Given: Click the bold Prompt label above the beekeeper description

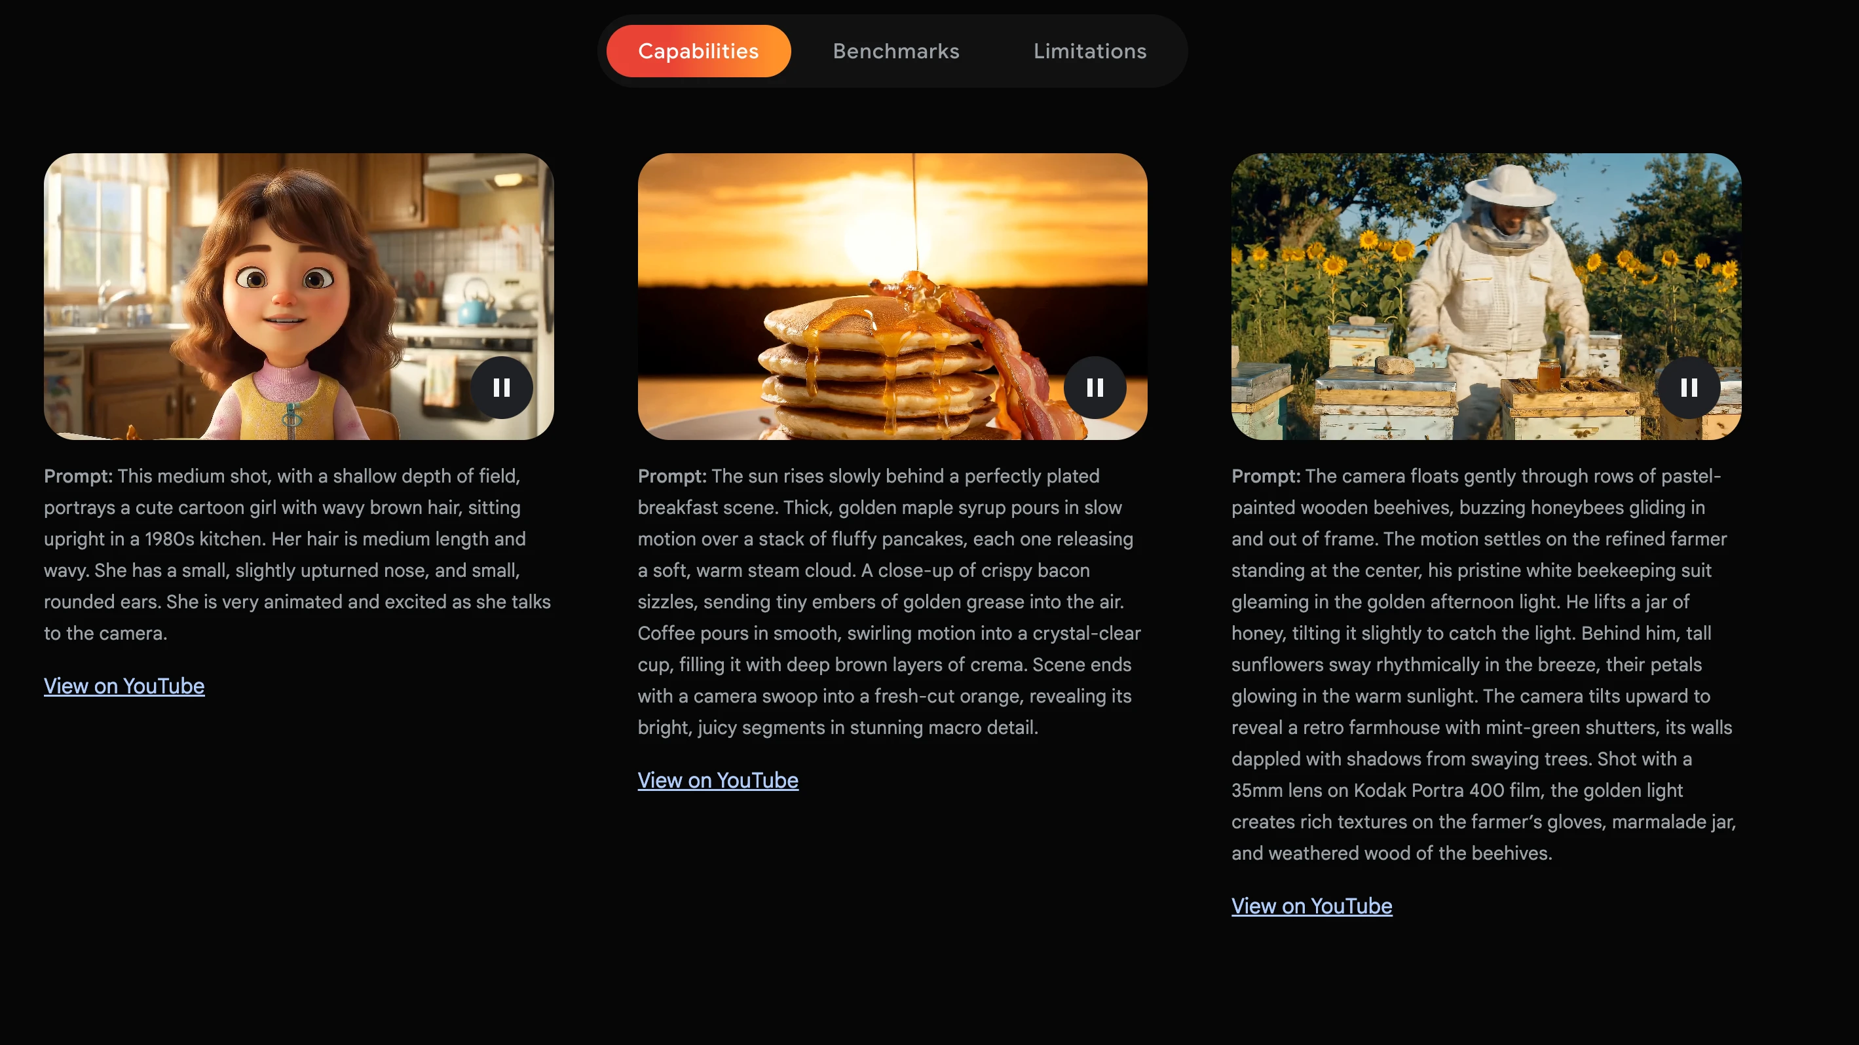Looking at the screenshot, I should 1266,476.
